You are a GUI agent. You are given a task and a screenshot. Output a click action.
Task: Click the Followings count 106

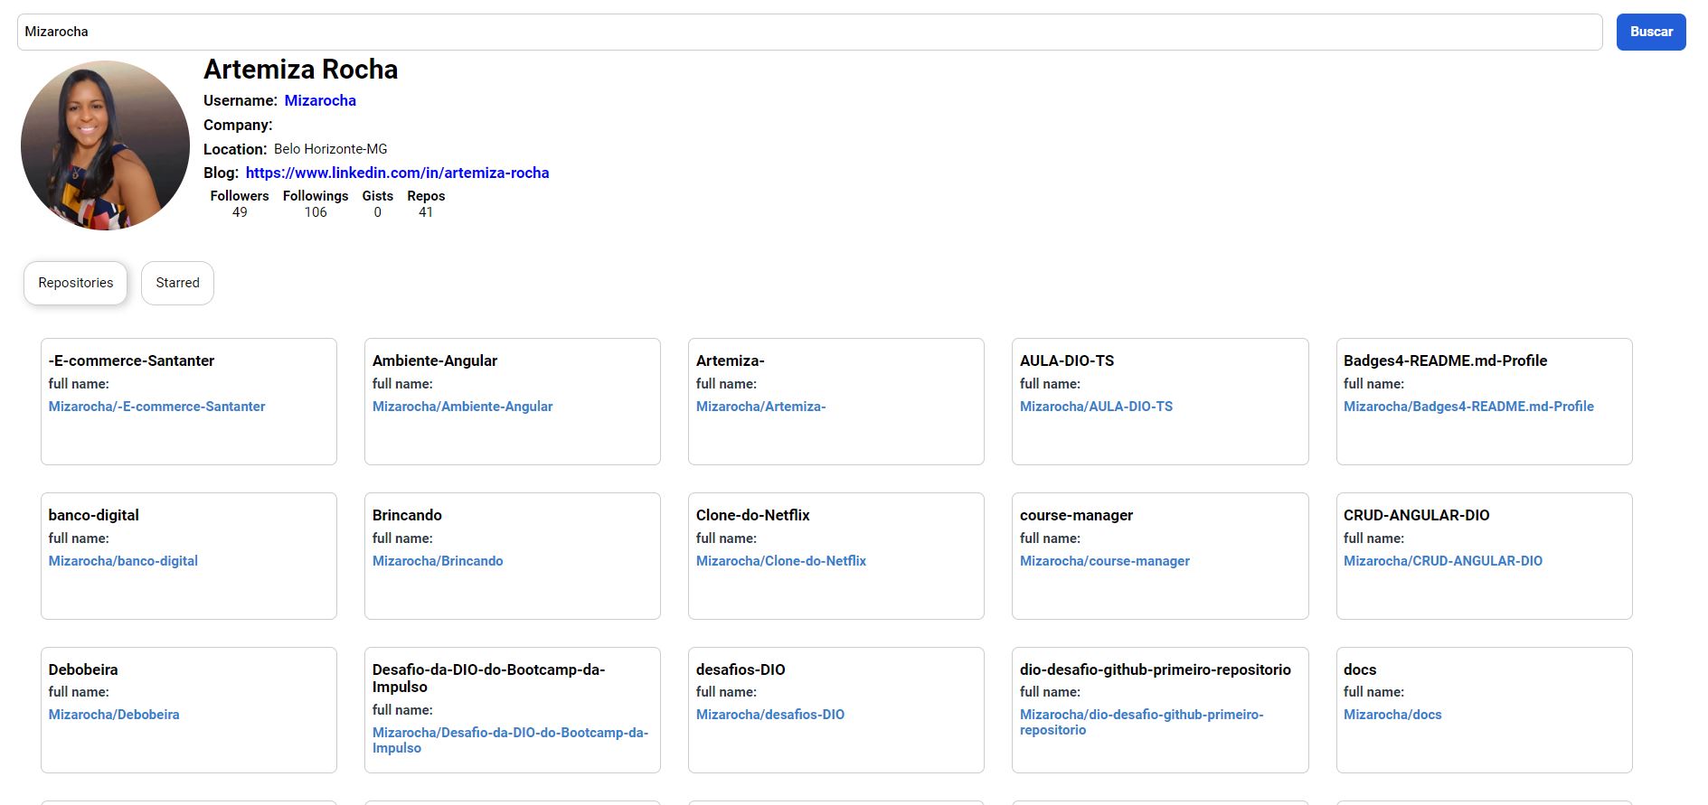point(316,212)
